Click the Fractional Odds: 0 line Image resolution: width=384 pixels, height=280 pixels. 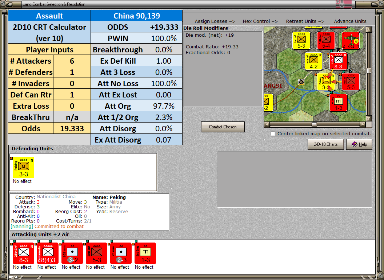pos(208,52)
